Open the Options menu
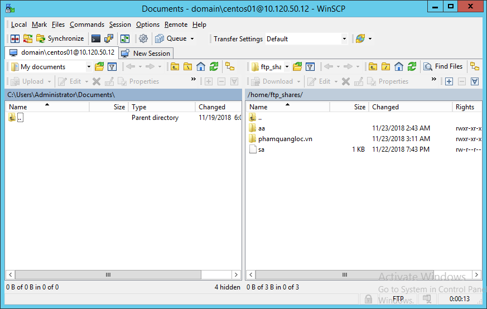This screenshot has width=487, height=309. [147, 25]
